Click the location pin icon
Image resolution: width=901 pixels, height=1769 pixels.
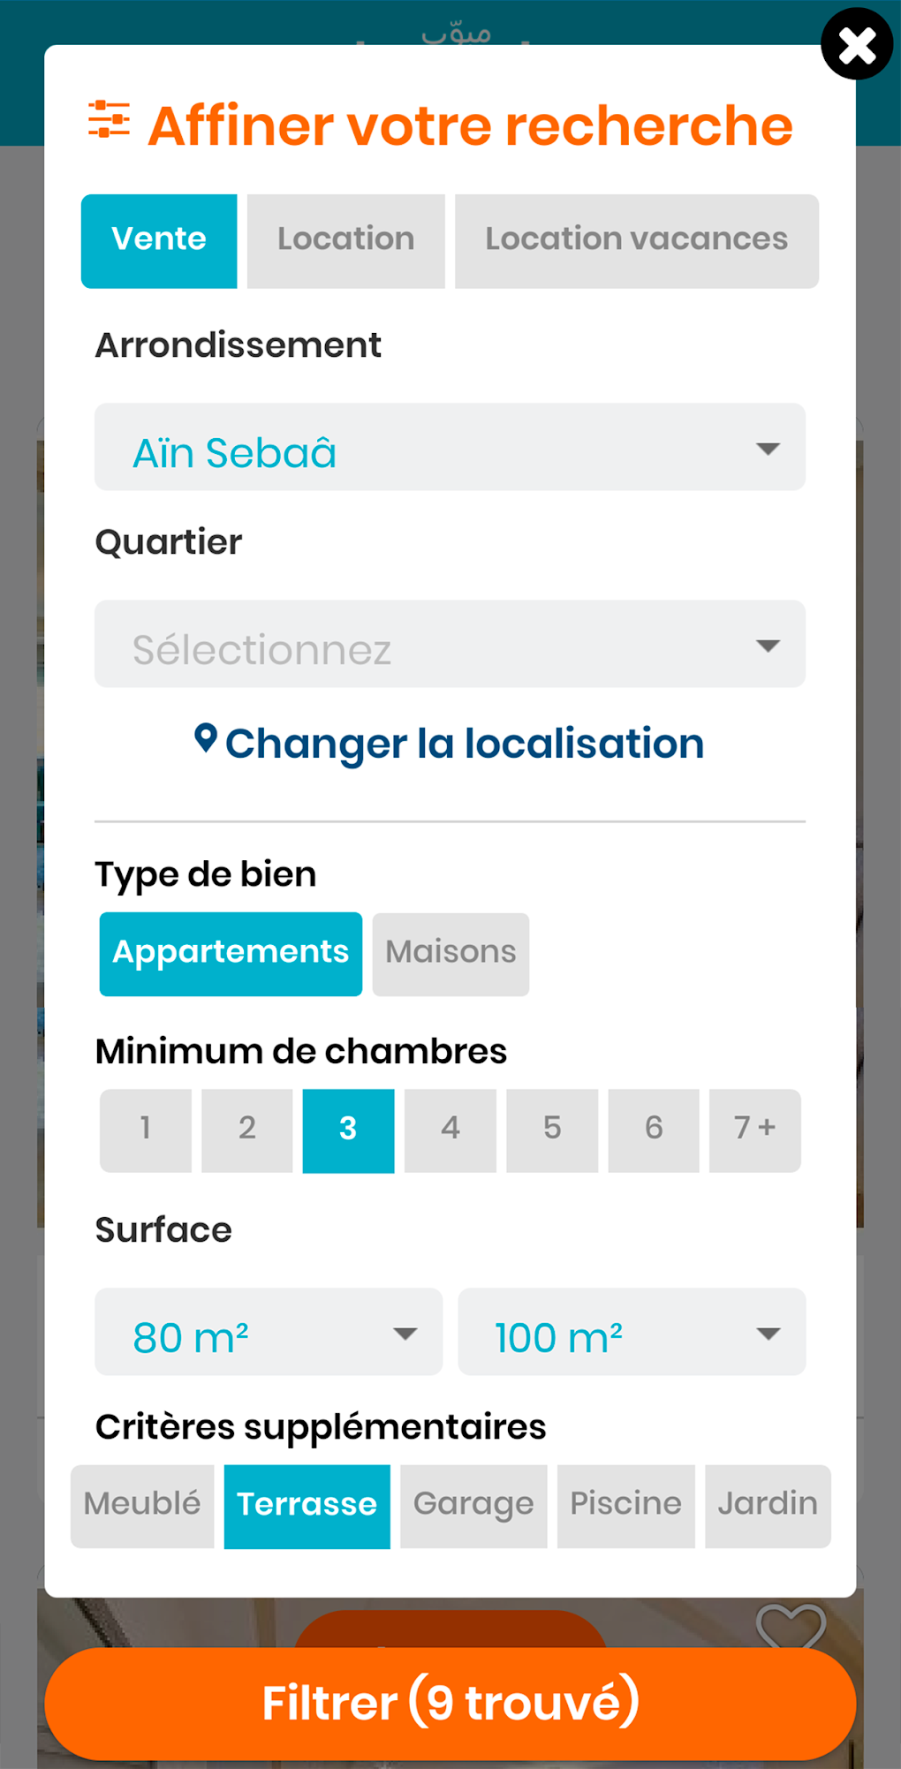pyautogui.click(x=206, y=739)
